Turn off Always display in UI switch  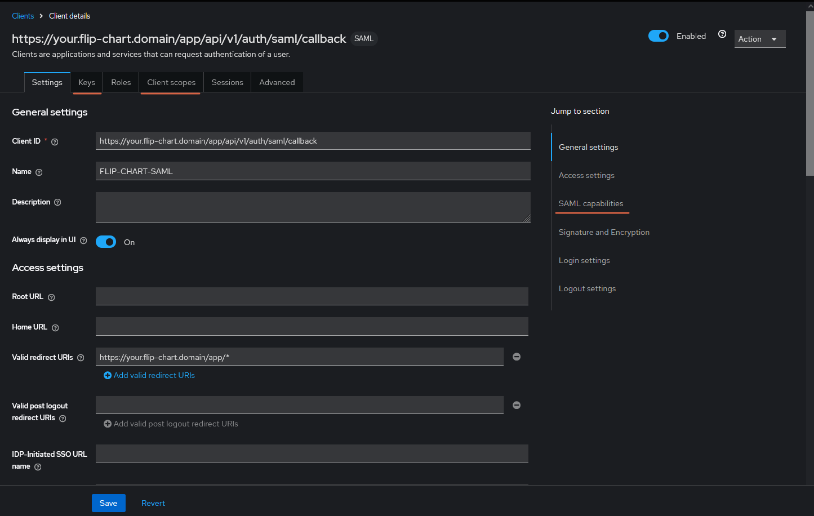[x=106, y=242]
